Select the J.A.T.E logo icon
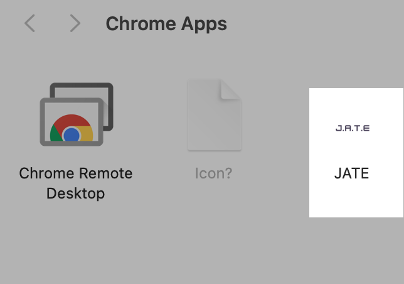 pos(352,128)
